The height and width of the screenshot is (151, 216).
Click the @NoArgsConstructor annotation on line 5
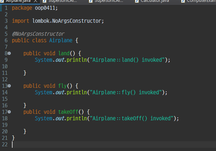(x=38, y=34)
